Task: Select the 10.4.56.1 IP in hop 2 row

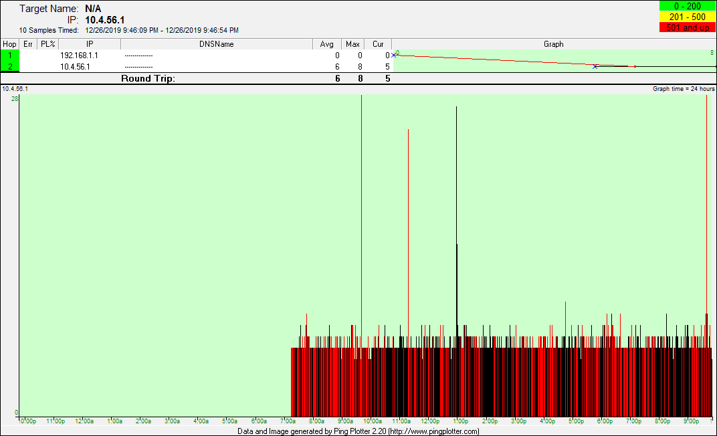Action: pyautogui.click(x=75, y=67)
